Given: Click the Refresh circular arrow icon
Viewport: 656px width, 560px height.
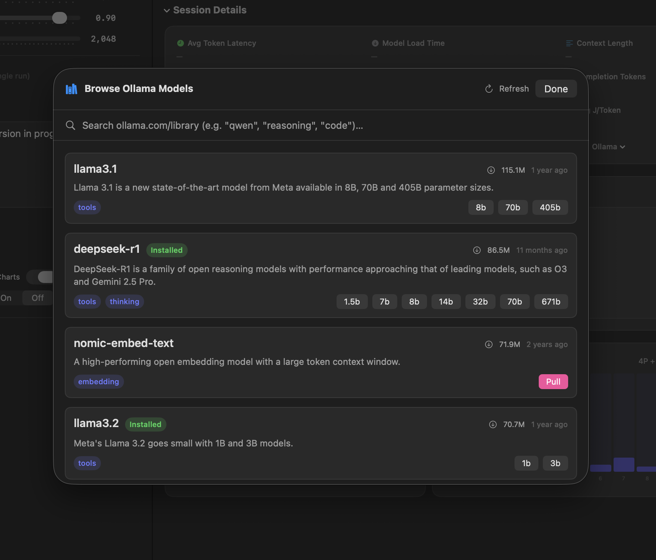Looking at the screenshot, I should pos(489,89).
